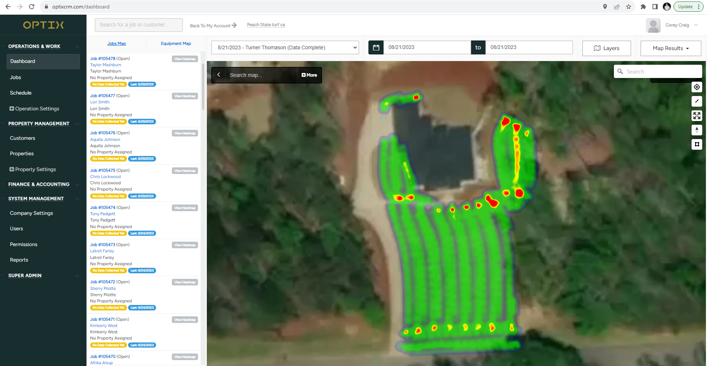707x366 pixels.
Task: Open Corey Craig account dropdown chevron
Action: [696, 25]
